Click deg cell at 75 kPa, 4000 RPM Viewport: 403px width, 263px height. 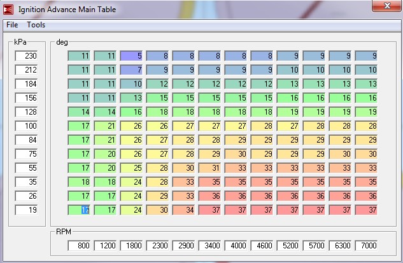coord(236,154)
